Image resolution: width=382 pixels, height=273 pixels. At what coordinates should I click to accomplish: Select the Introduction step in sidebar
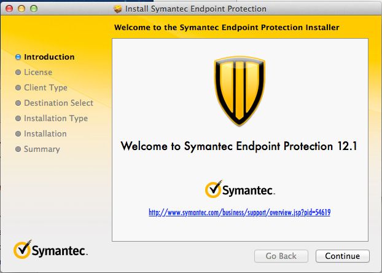click(x=49, y=57)
